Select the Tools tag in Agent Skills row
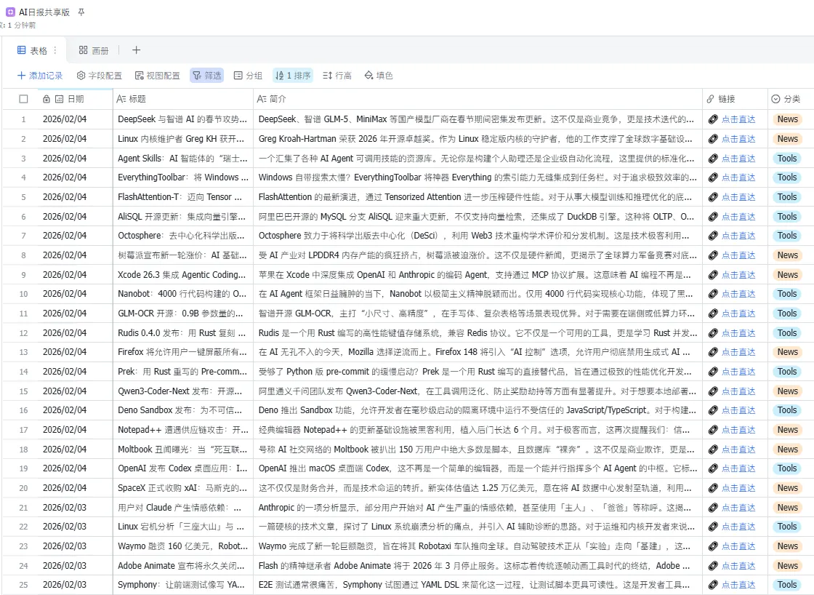814x595 pixels. 786,158
